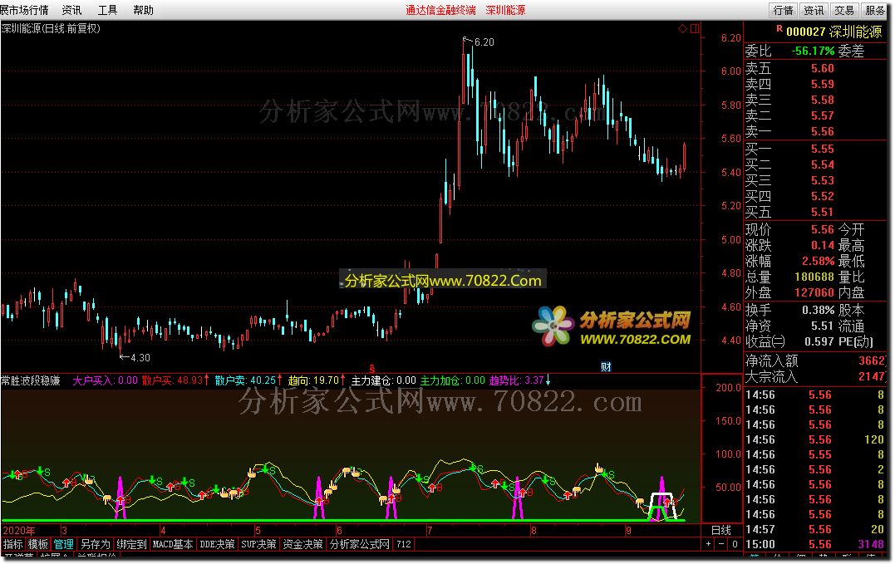
Task: Click the 服务 button
Action: click(875, 10)
